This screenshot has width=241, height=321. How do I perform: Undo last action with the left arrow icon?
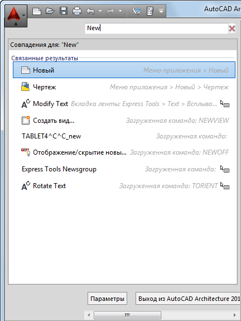point(90,11)
